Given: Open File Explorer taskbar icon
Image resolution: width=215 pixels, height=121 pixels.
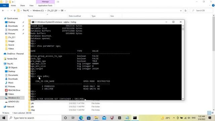Looking at the screenshot, I should click(96, 118).
